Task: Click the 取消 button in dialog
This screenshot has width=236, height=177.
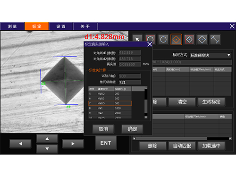Action: [x=103, y=129]
